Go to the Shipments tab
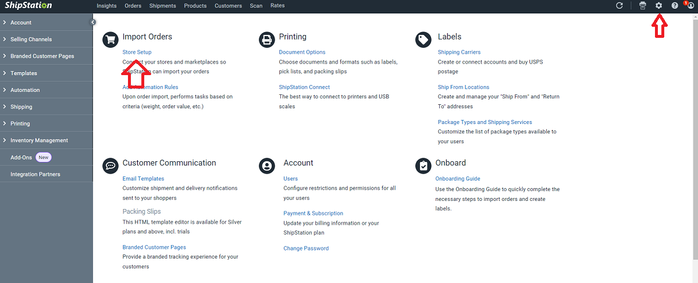 pos(163,6)
